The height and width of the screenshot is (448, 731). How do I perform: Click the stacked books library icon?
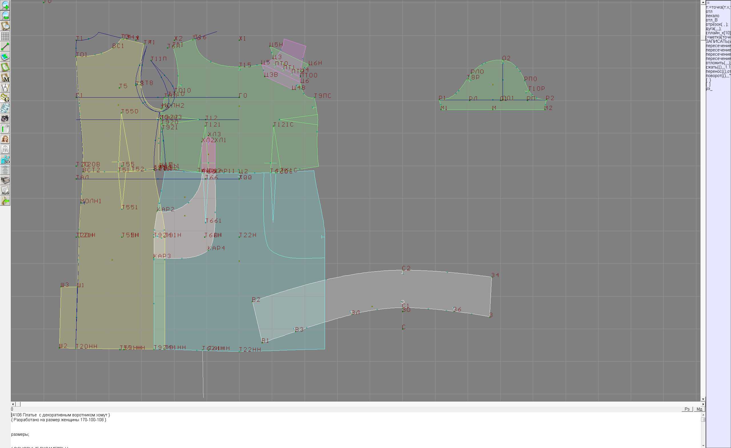pos(5,180)
